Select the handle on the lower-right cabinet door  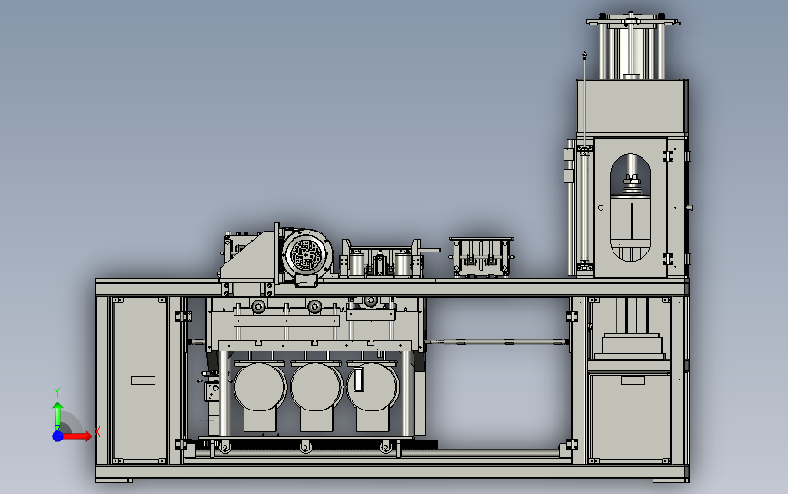point(633,380)
